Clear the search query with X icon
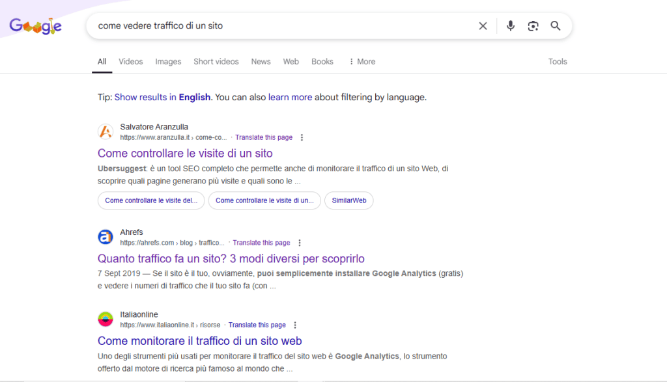Screen dimensions: 667x382 (x=483, y=26)
